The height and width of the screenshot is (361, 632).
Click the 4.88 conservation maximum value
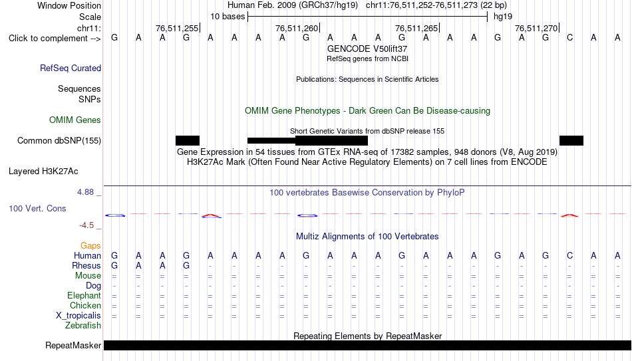click(85, 192)
